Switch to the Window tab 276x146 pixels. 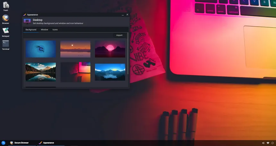pos(44,30)
